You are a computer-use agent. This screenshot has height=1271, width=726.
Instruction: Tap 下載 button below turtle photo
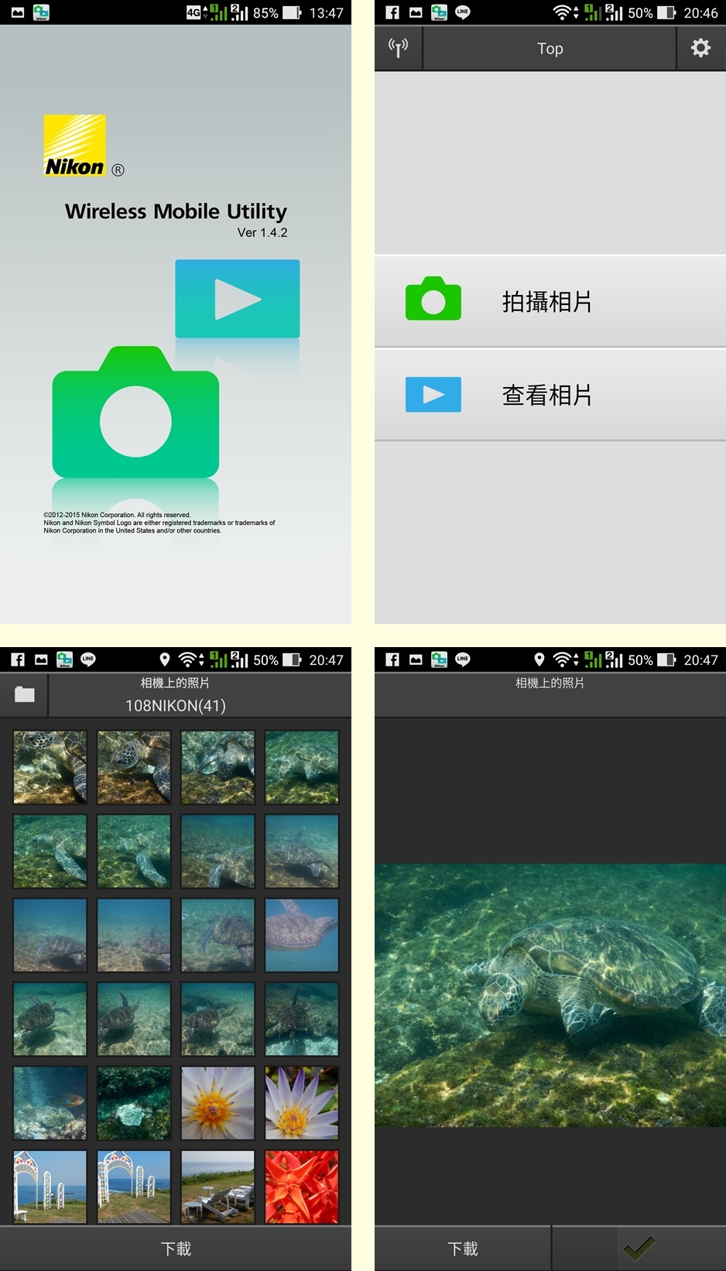(x=463, y=1249)
